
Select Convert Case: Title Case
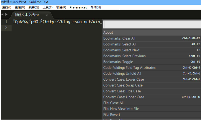click(x=152, y=91)
